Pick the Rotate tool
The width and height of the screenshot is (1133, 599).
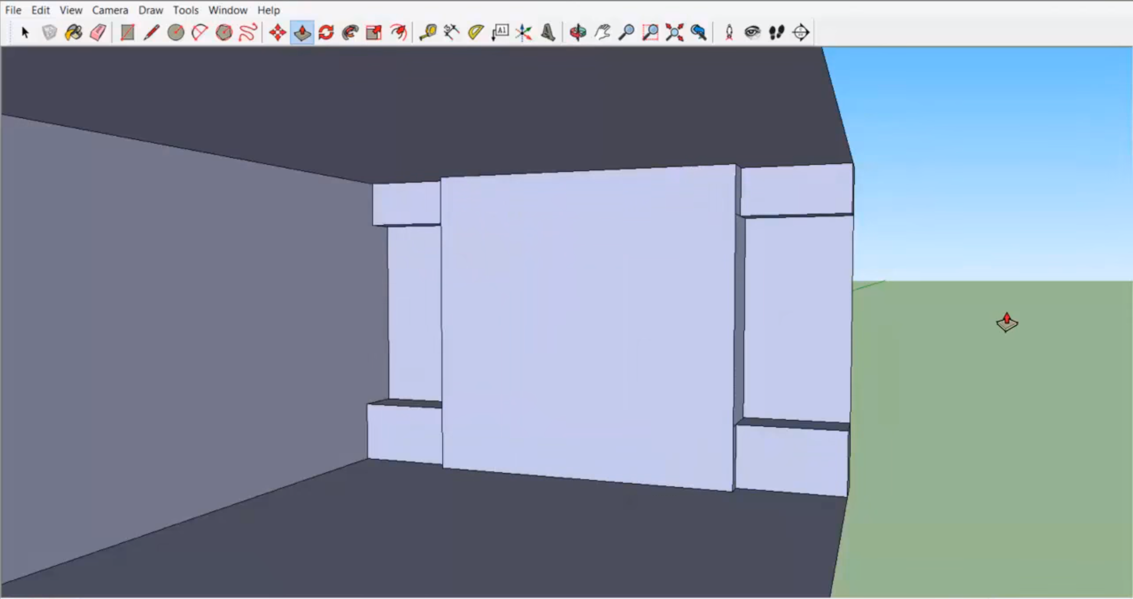click(x=326, y=32)
